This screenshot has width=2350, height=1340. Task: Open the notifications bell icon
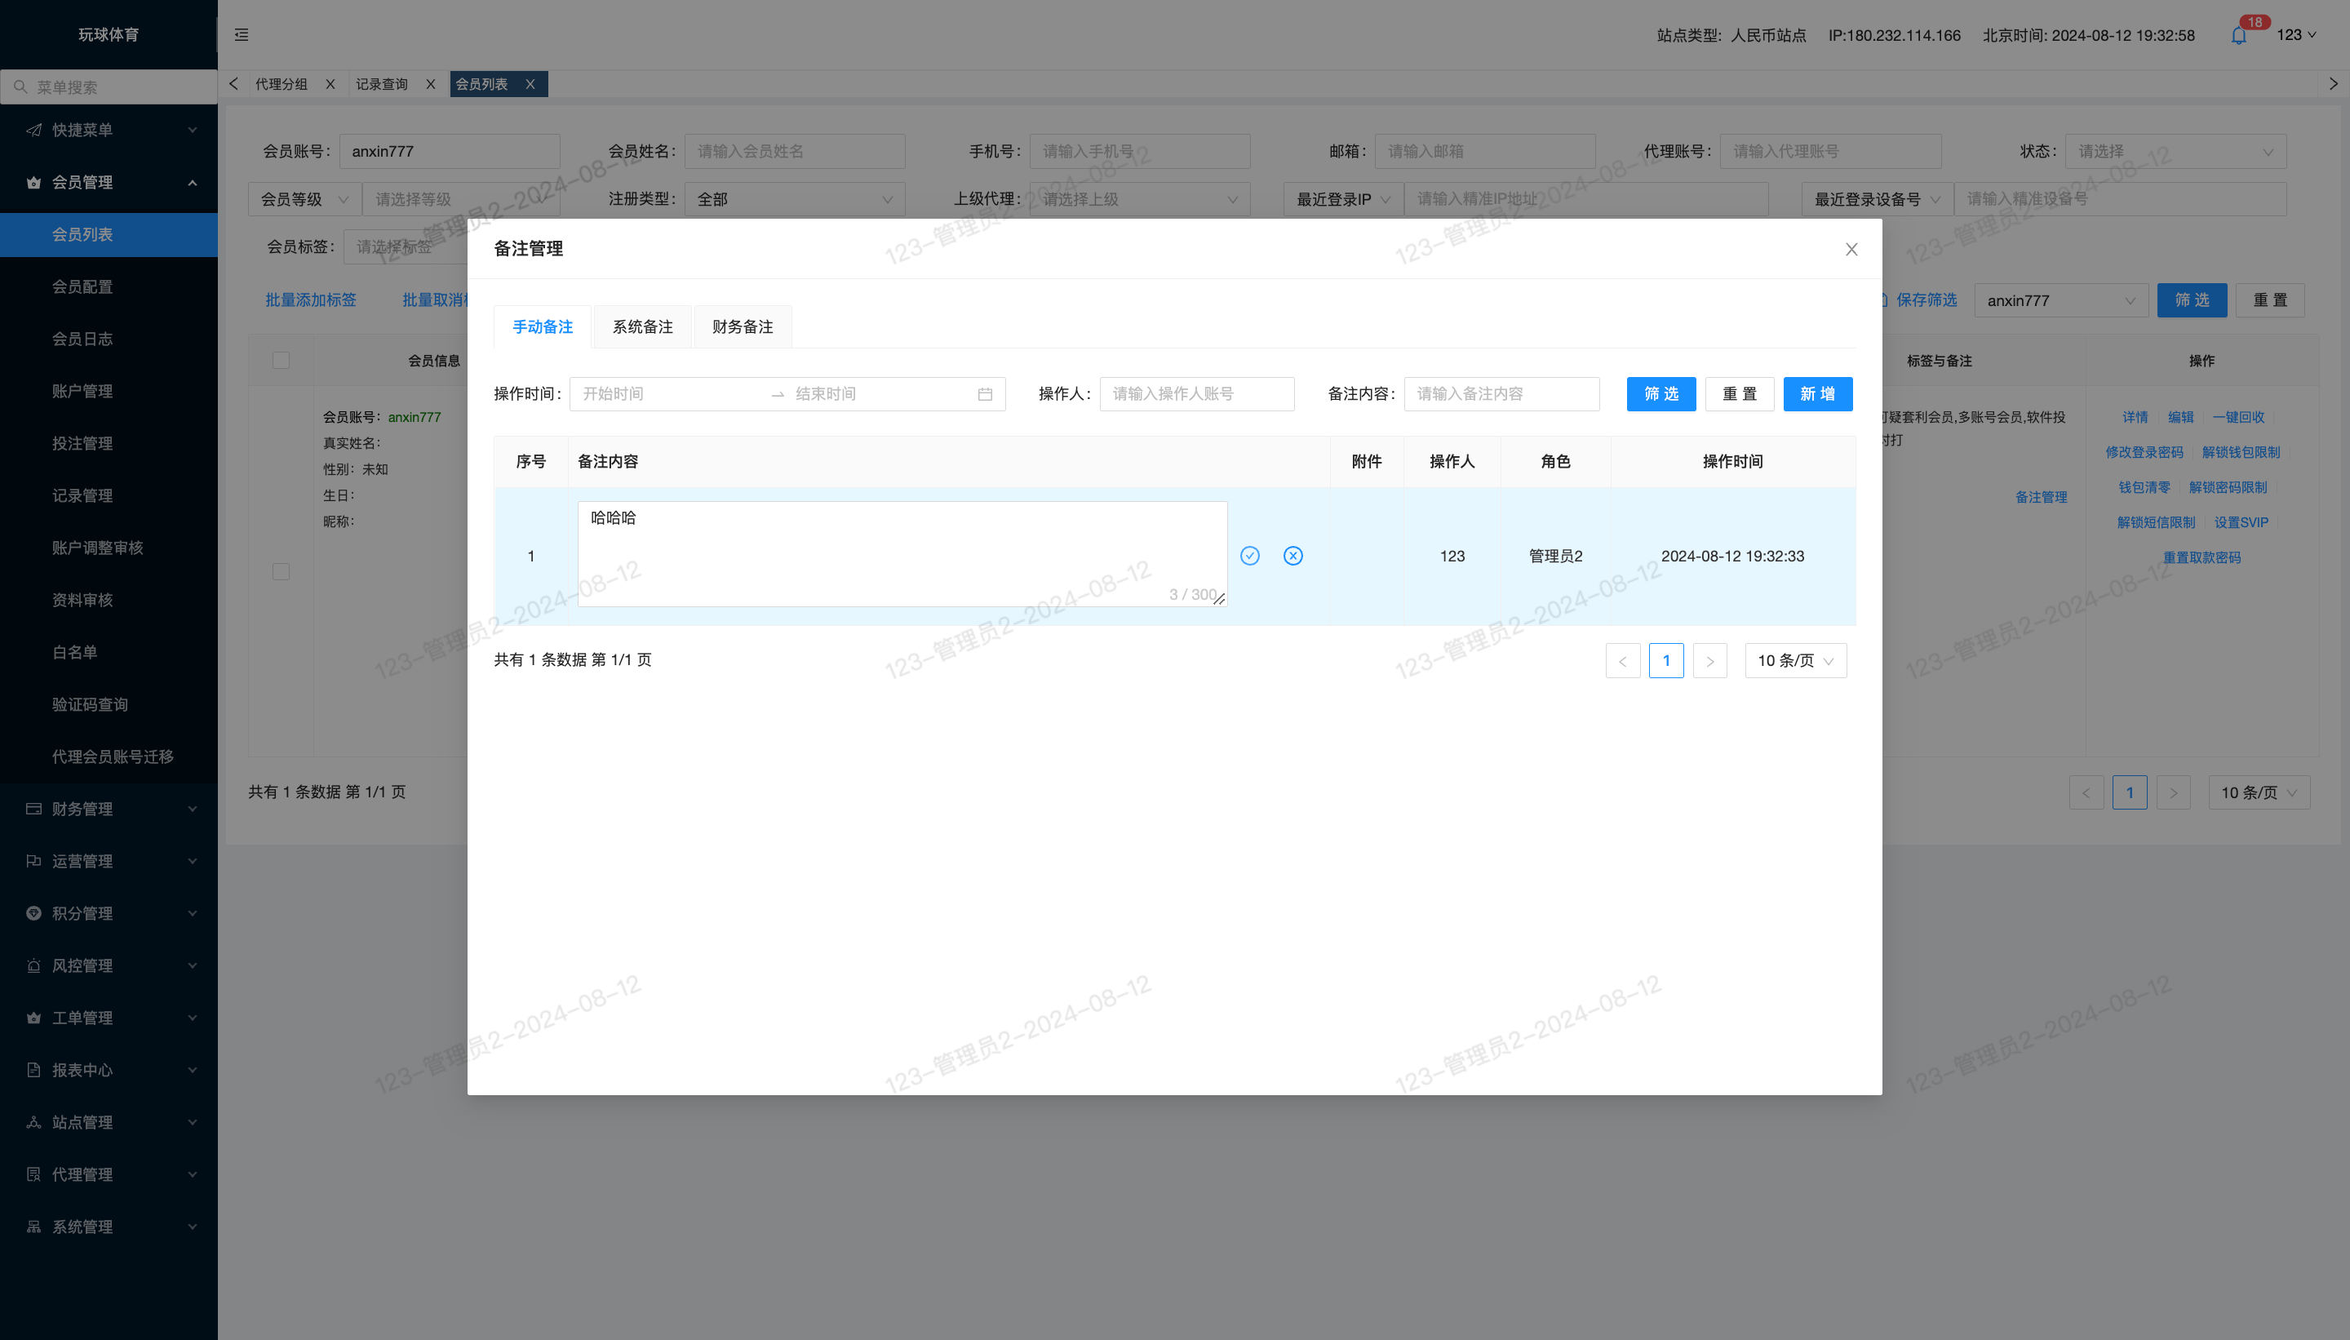click(2239, 36)
